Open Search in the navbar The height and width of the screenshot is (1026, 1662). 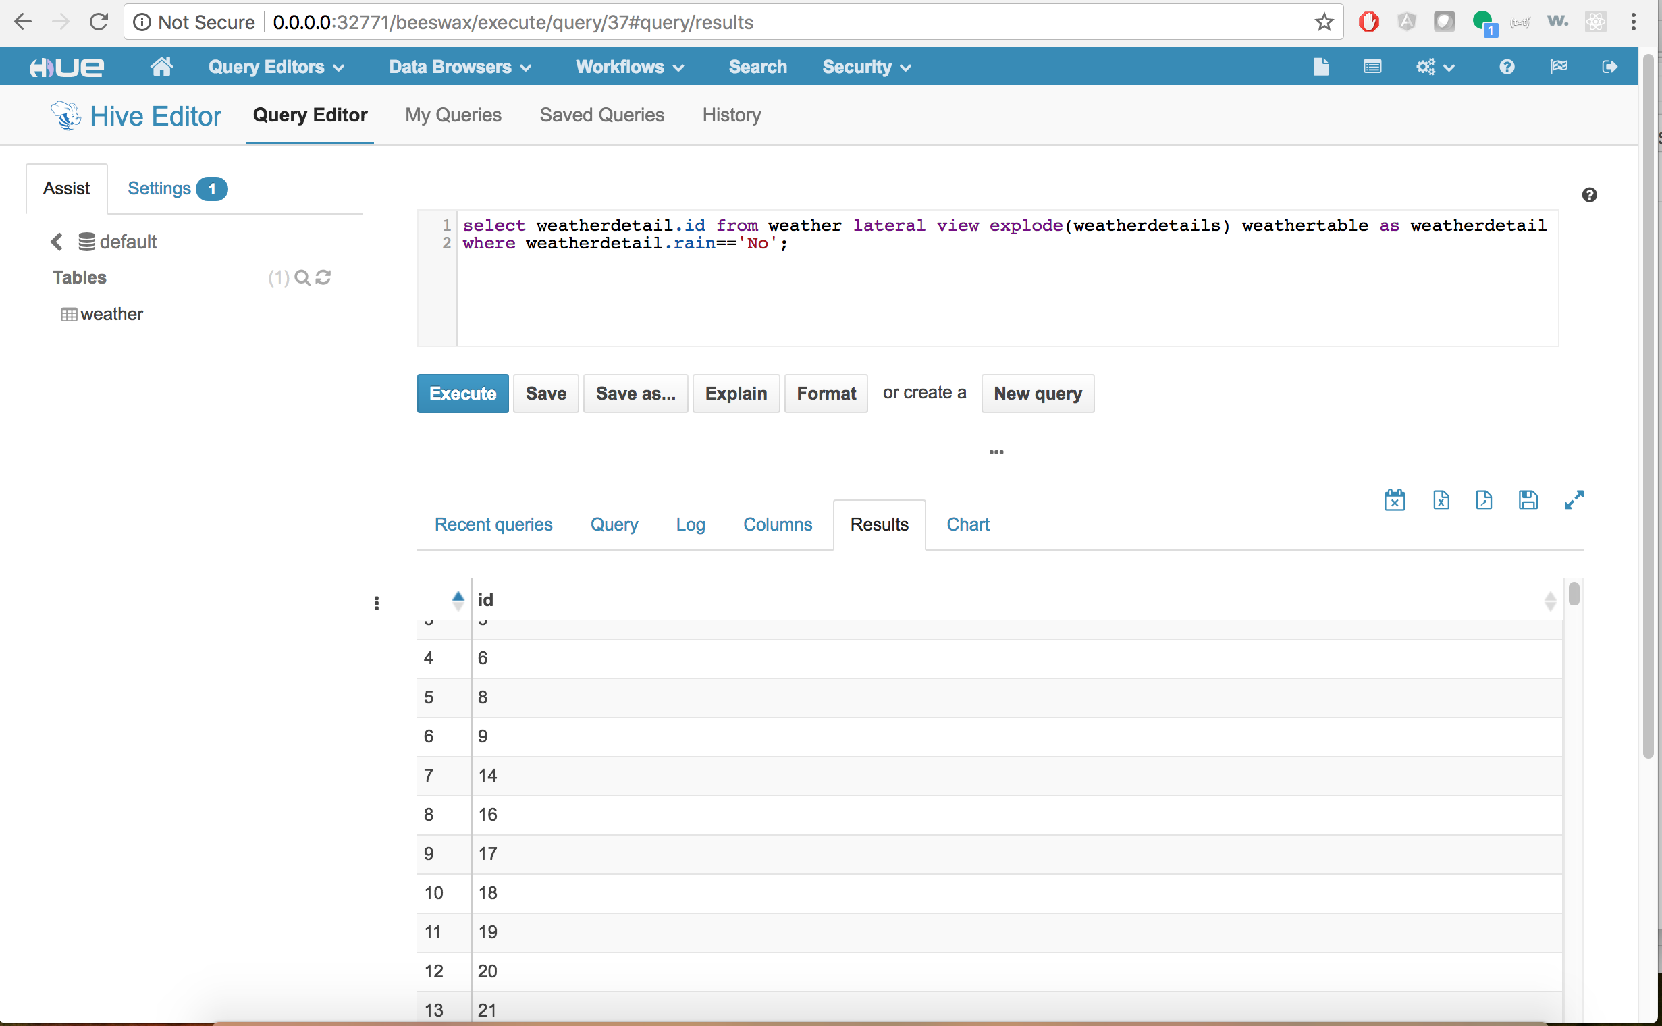pyautogui.click(x=757, y=67)
